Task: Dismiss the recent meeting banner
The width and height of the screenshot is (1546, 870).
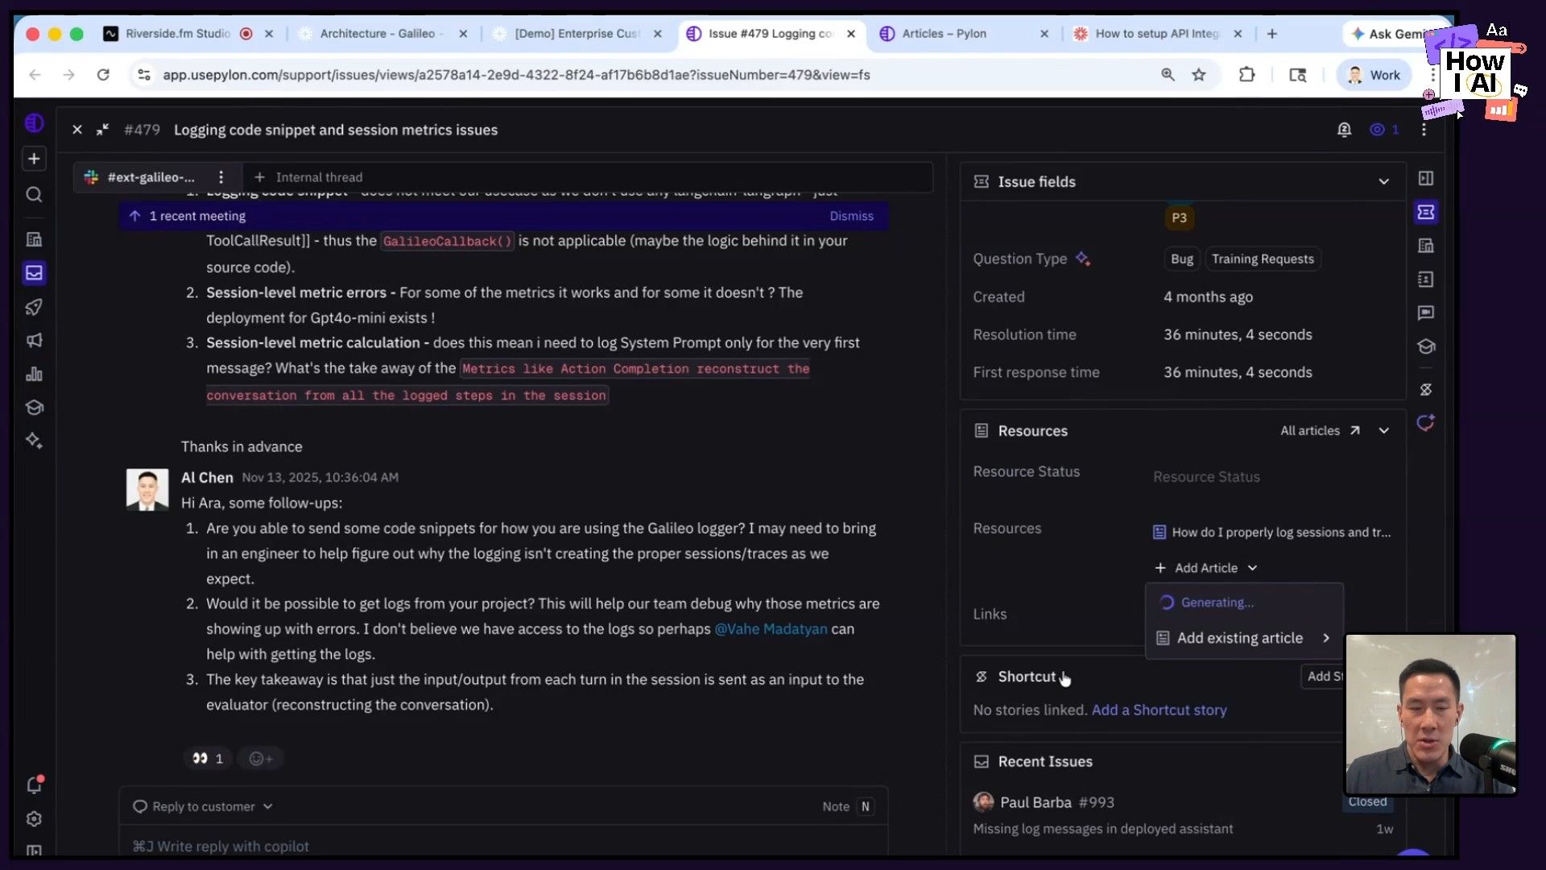Action: pos(851,216)
